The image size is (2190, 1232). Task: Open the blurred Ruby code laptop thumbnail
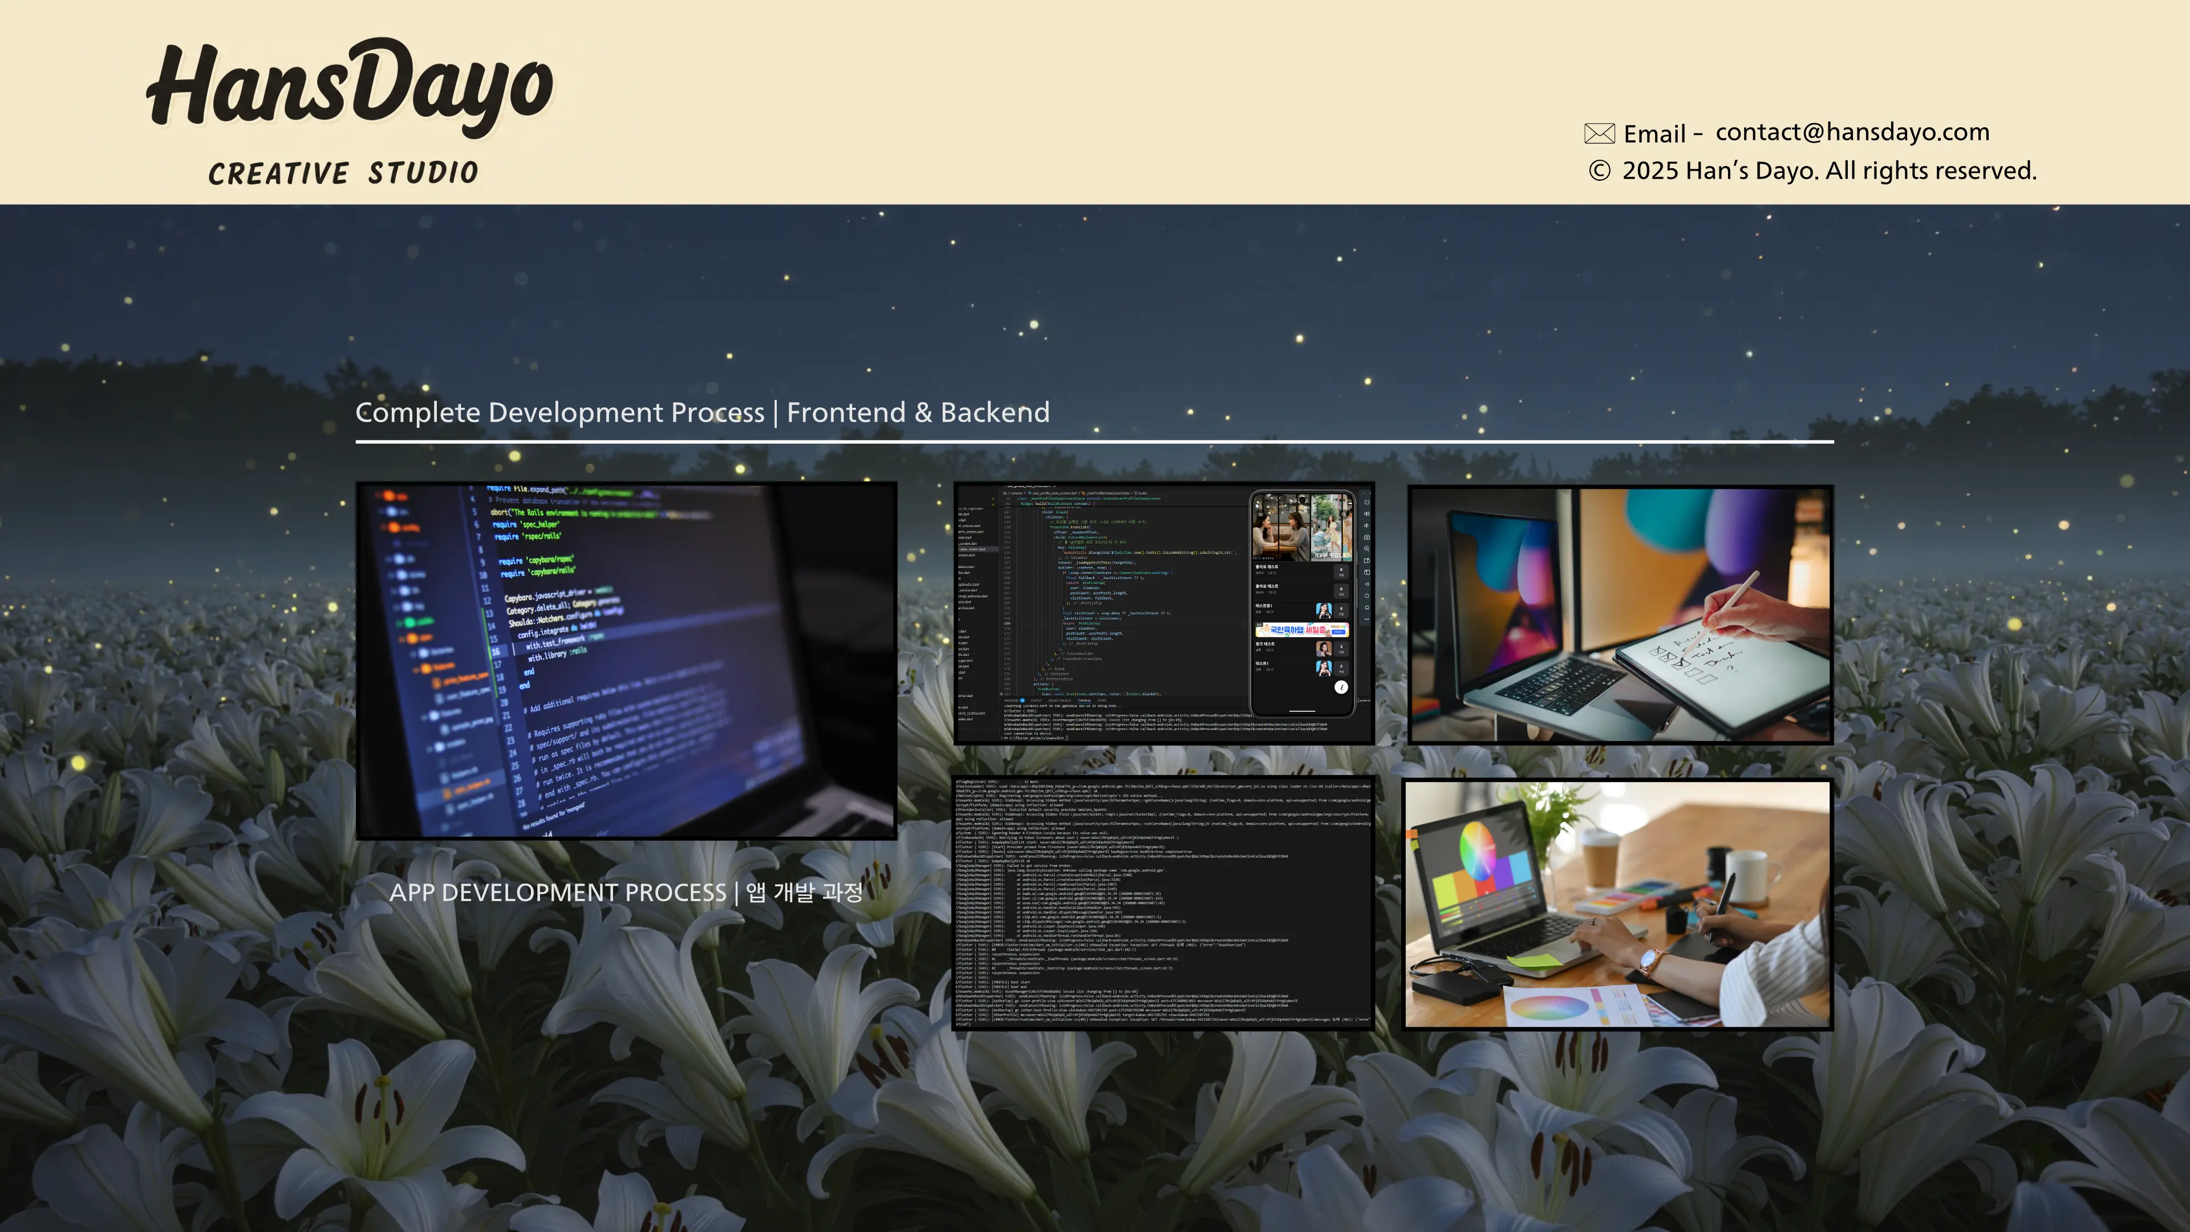pos(627,660)
